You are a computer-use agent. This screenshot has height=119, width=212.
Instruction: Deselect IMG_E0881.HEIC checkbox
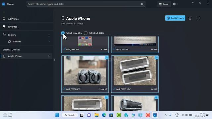tap(106, 58)
